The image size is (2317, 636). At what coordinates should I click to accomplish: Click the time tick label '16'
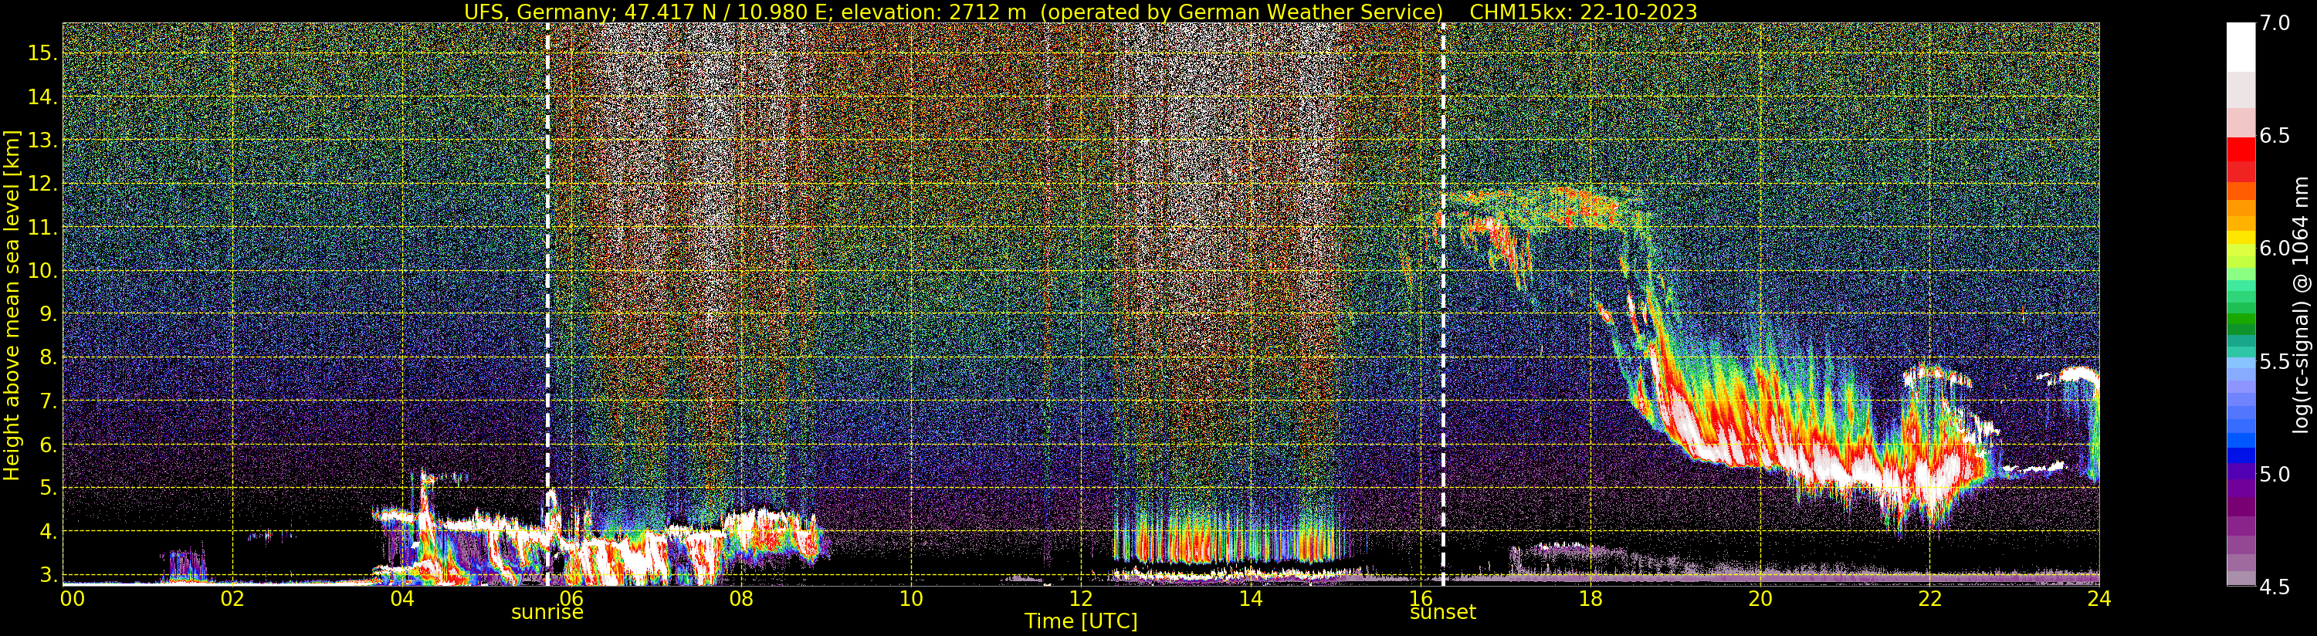(1419, 598)
